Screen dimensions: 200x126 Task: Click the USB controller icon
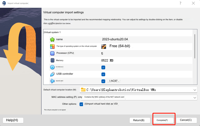pyautogui.click(x=52, y=74)
